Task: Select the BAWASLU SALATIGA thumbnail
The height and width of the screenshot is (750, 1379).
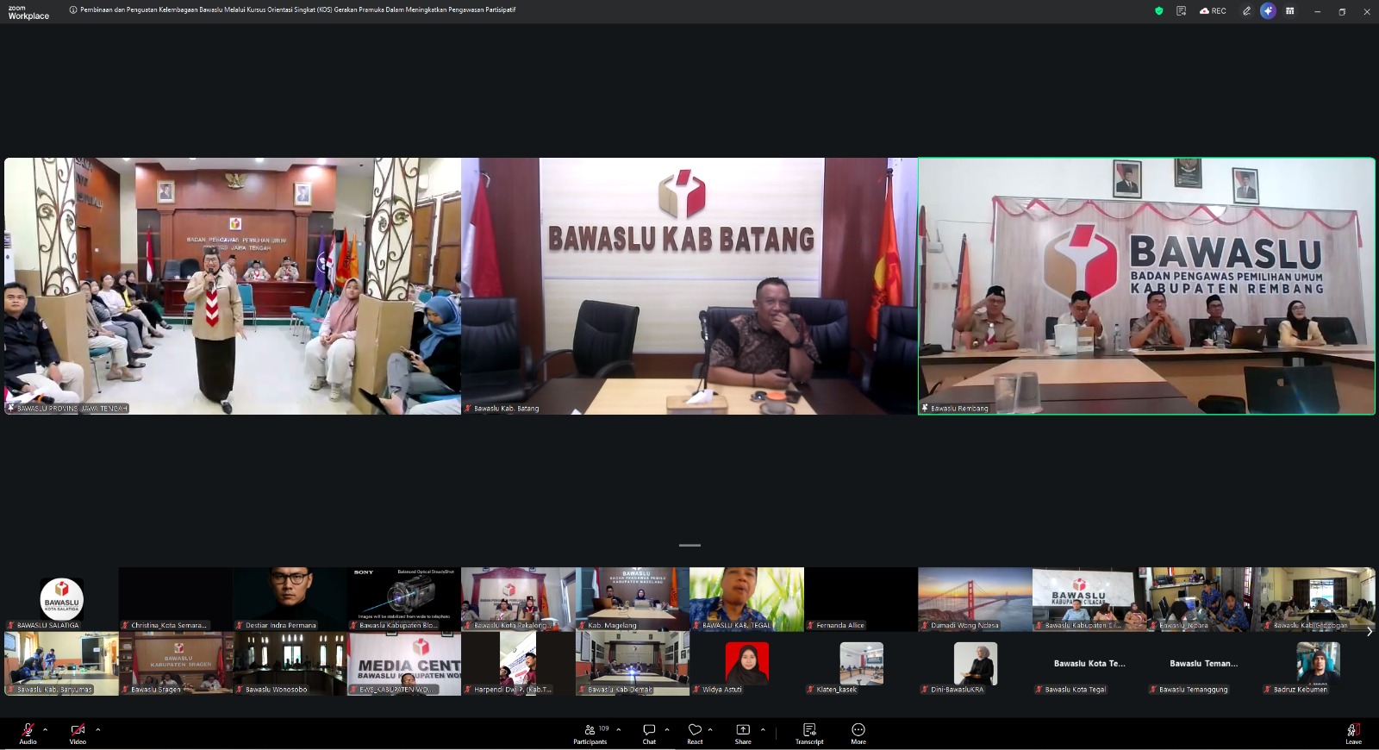Action: [x=61, y=599]
